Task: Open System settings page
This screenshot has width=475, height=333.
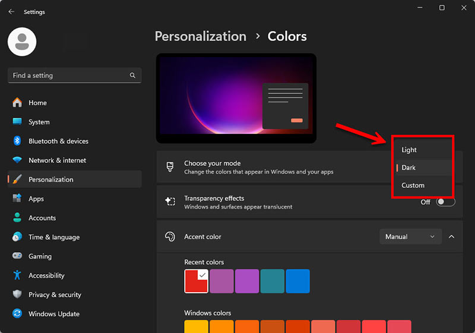Action: pyautogui.click(x=75, y=122)
